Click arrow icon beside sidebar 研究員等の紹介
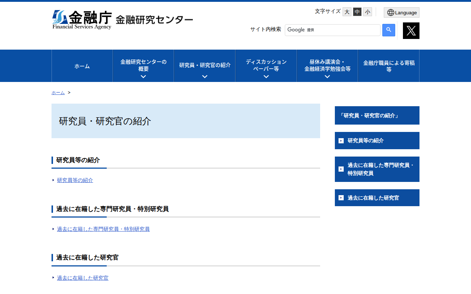 coord(341,141)
